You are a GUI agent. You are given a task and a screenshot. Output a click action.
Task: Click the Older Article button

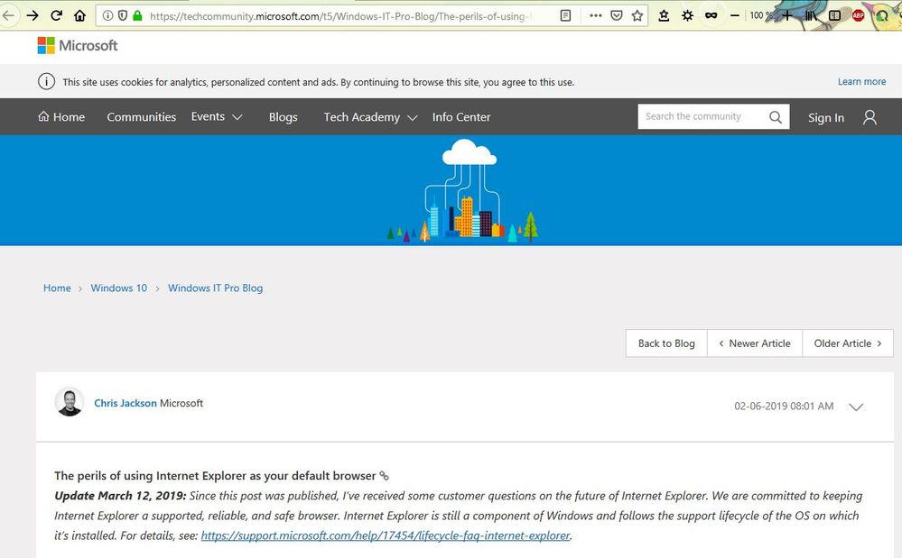[847, 343]
